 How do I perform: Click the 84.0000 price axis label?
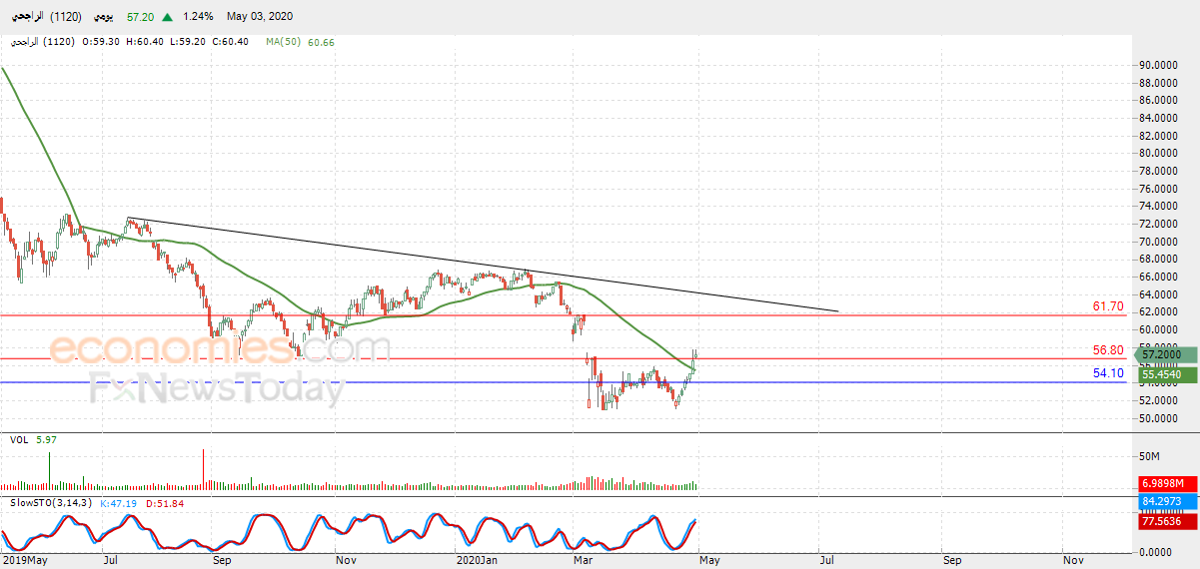click(1159, 118)
